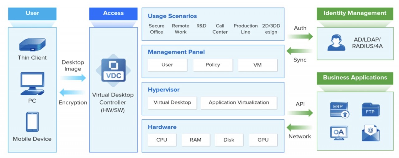Open the VDC controller icon
Screen dimensions: 399x158
113,70
